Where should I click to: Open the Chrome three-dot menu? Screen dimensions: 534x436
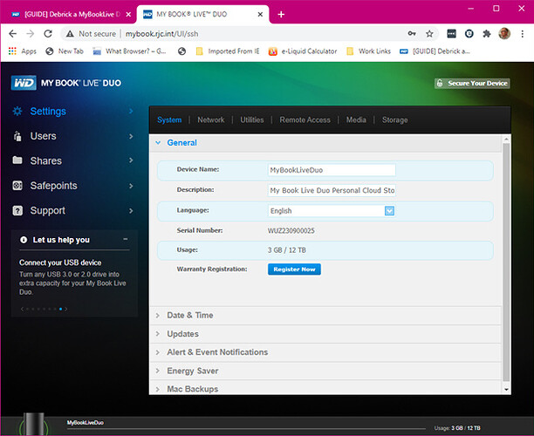522,34
